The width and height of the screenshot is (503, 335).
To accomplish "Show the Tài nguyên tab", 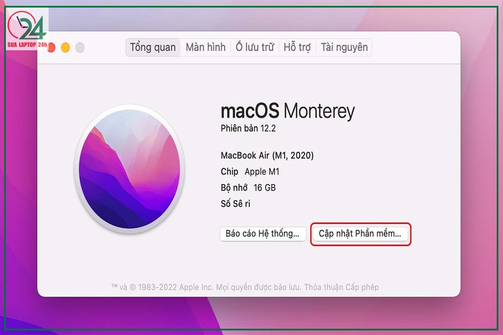I will tap(344, 47).
